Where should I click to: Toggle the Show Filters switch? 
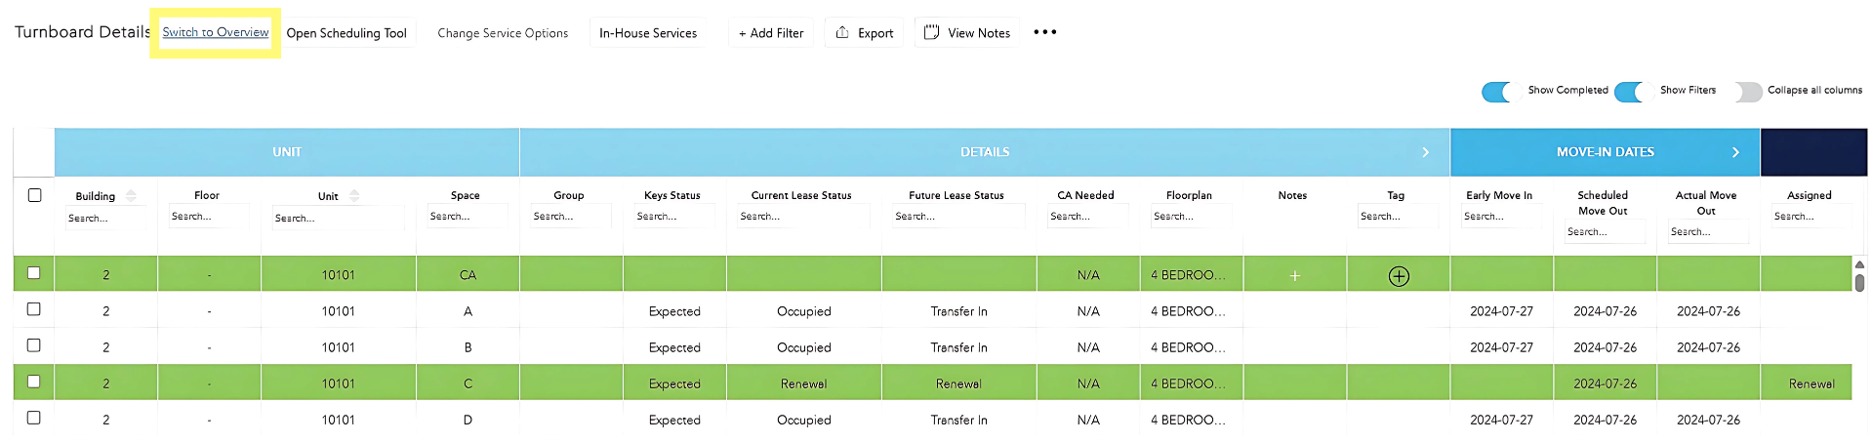pos(1631,91)
